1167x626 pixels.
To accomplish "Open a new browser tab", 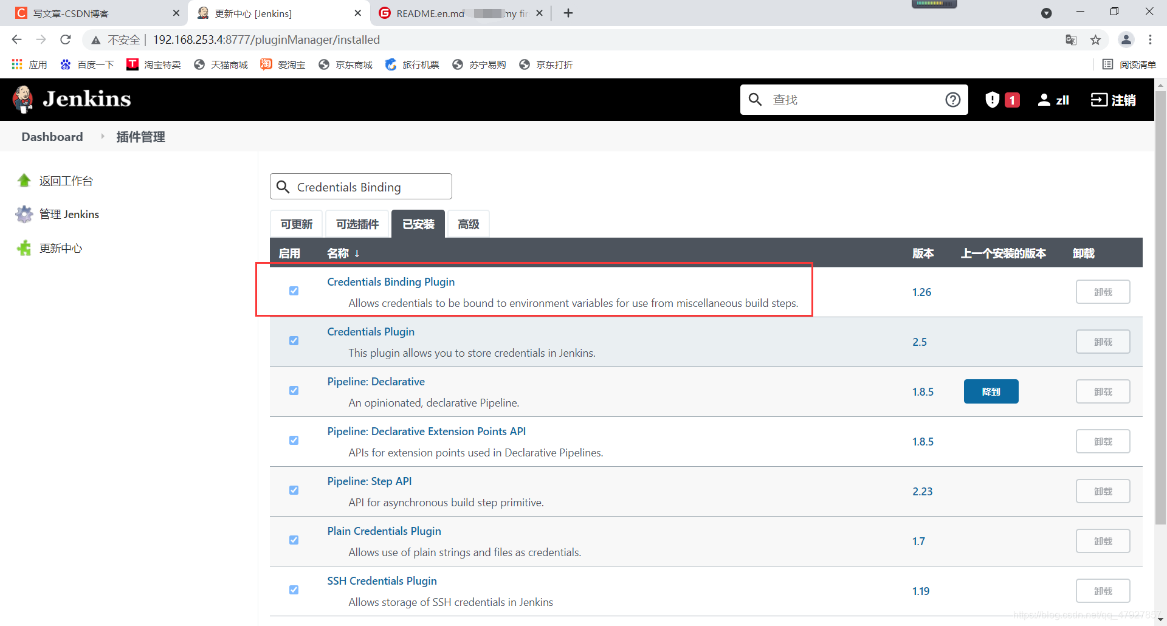I will point(568,13).
